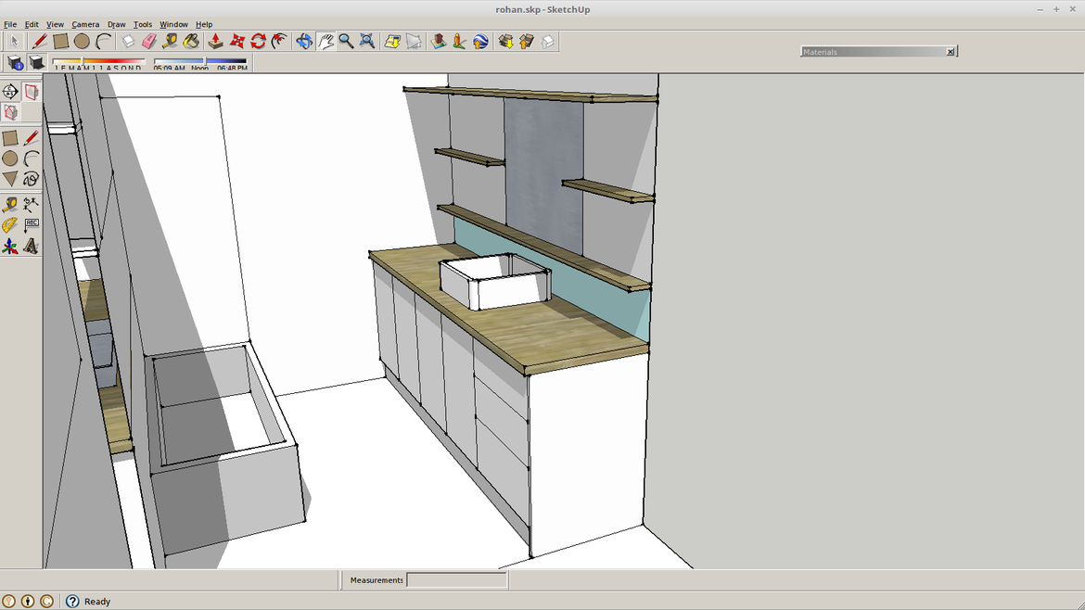
Task: Toggle Display Section Cuts
Action: [x=10, y=112]
